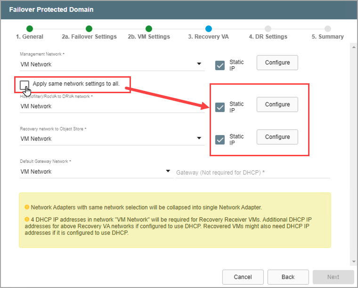Viewport: 358px width, 288px height.
Task: Enable Apply same network settings to all
Action: click(24, 85)
